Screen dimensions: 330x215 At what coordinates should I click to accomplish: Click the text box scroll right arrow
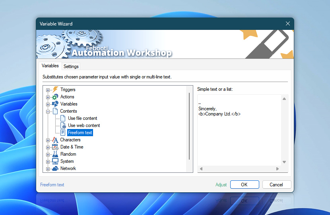pos(278,169)
